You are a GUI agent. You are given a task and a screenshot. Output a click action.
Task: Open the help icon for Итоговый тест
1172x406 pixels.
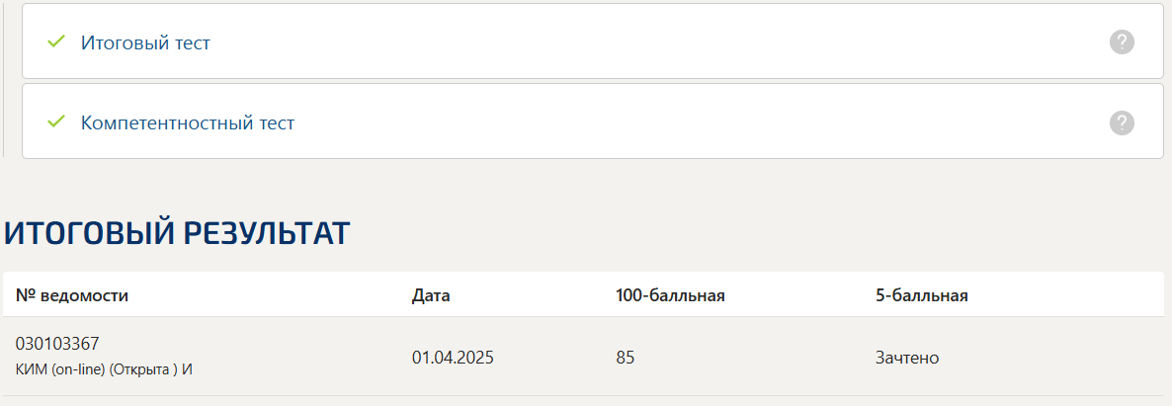click(x=1122, y=41)
